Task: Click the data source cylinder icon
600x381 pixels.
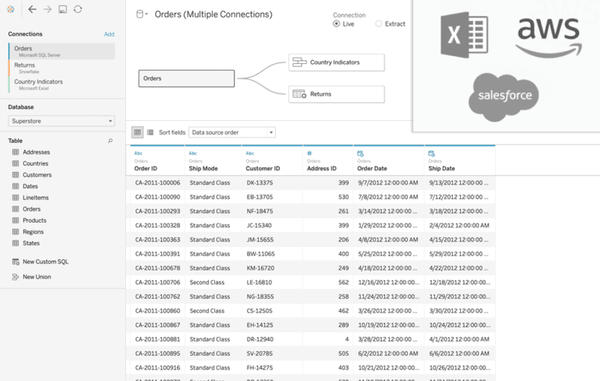Action: pos(140,14)
